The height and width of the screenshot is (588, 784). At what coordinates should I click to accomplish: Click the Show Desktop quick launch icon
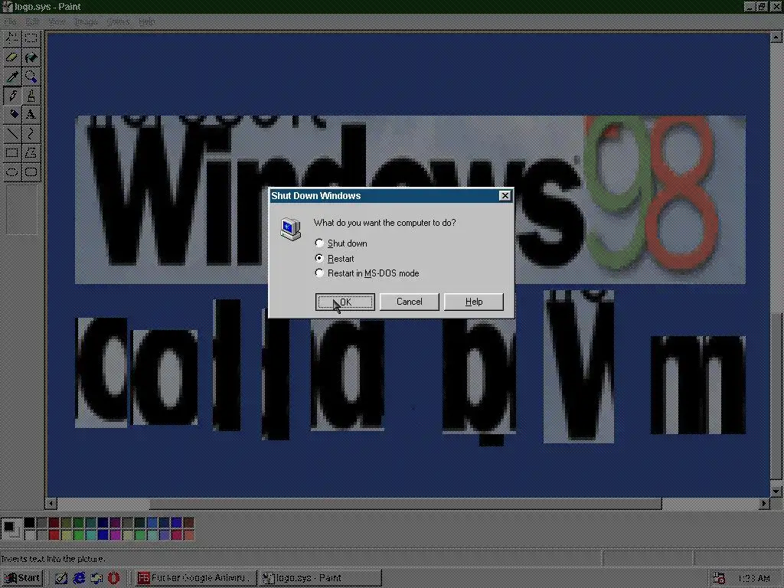(61, 578)
